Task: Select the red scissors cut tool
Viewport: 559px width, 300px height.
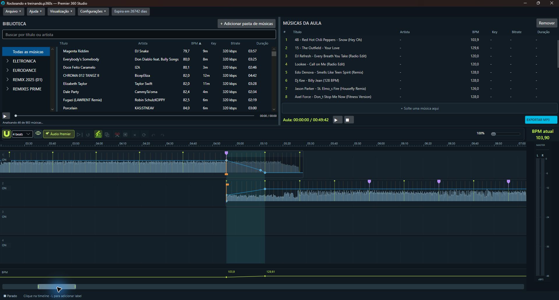Action: coord(117,135)
